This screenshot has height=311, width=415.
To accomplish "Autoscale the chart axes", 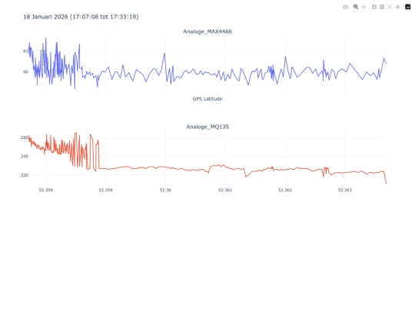I will tap(390, 7).
